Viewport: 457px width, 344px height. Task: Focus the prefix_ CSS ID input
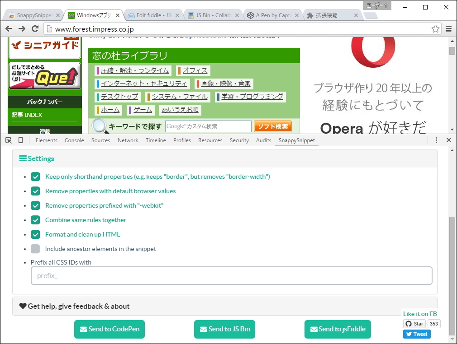point(231,276)
